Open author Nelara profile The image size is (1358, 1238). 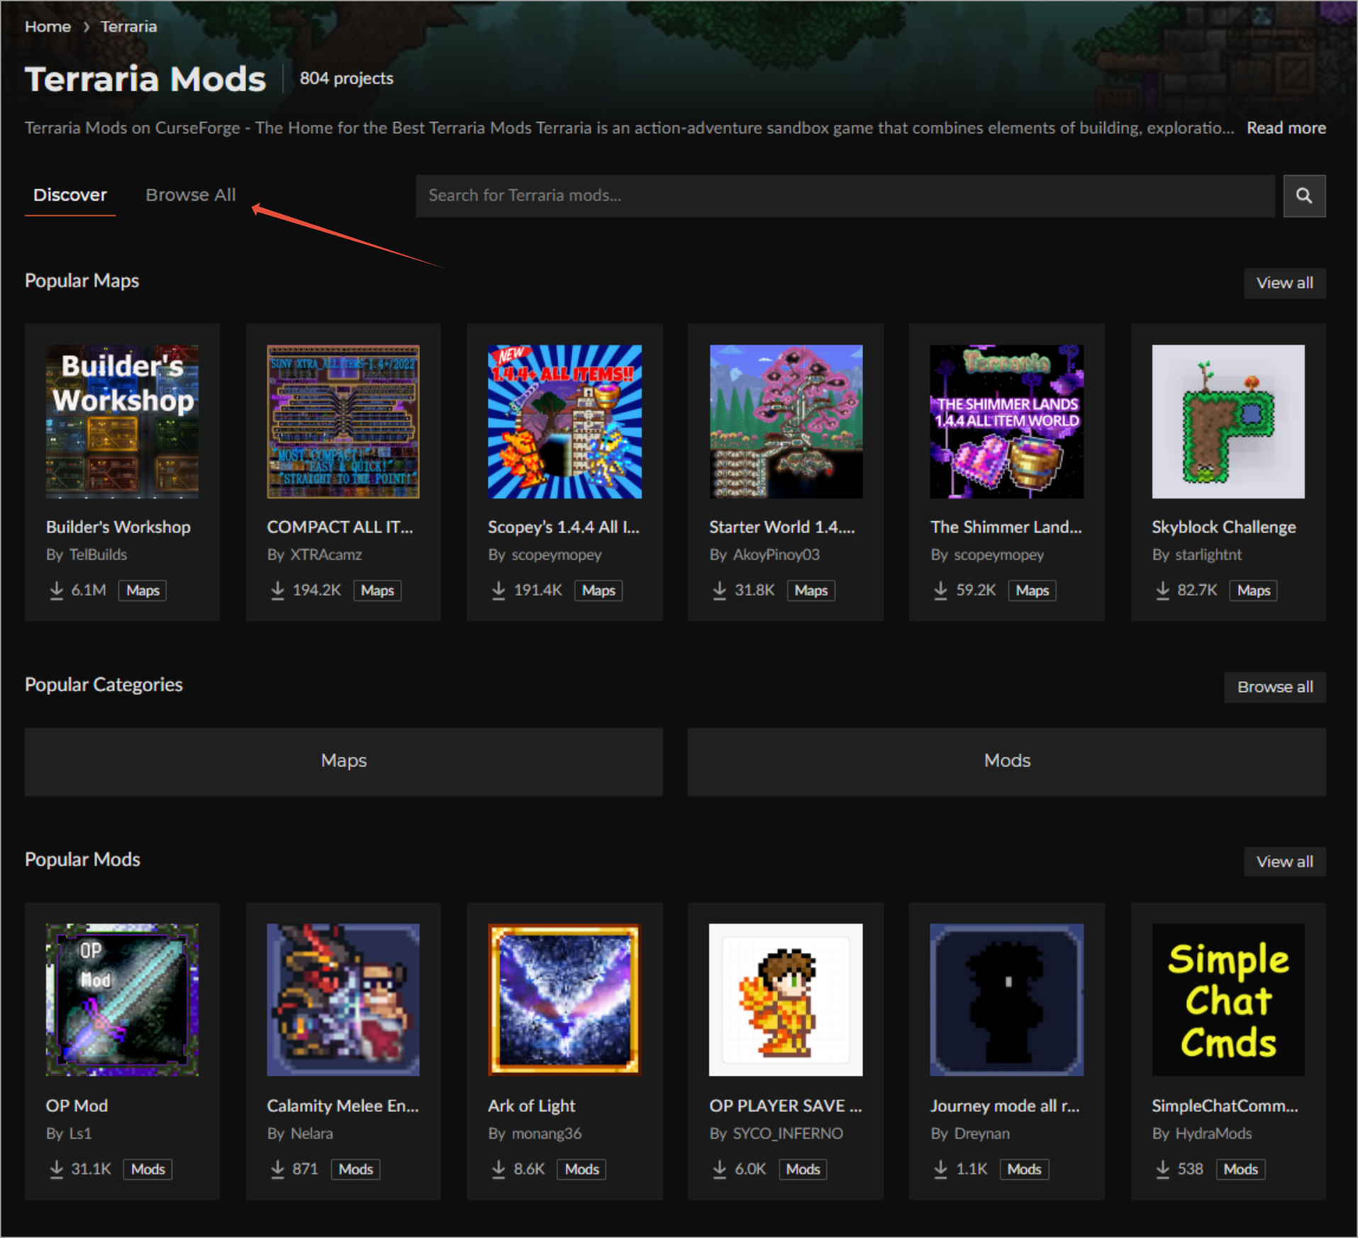(311, 1133)
